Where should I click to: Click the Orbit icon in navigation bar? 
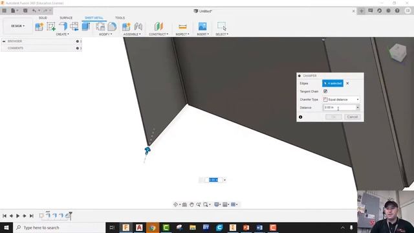pos(176,205)
